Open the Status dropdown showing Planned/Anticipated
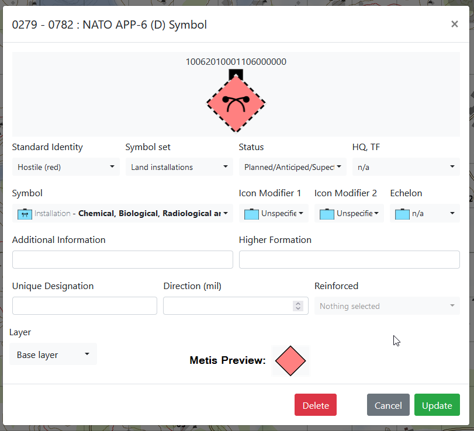The image size is (474, 431). point(292,166)
